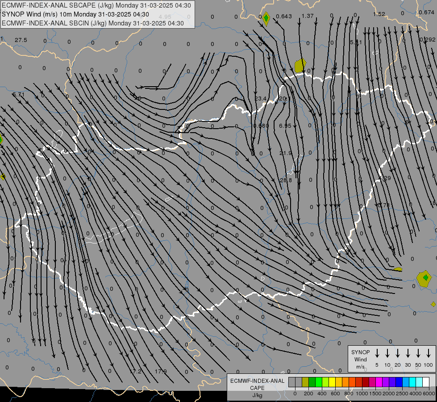Click the large olive CAPE patch below 1.37
This screenshot has height=402, width=437.
[x=300, y=66]
